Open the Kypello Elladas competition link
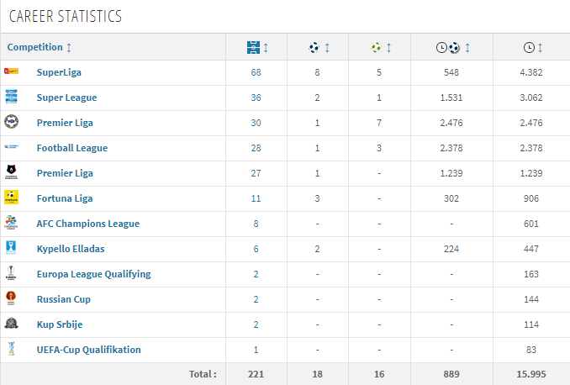Screen dimensions: 570x385 [x=71, y=249]
